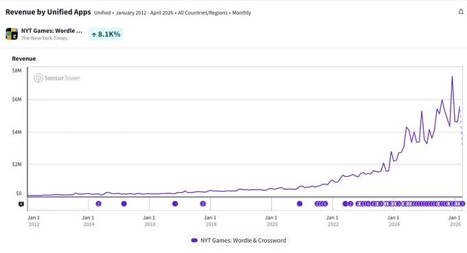Click the "All Countries/Regions" filter text
Screen dimensions: 467x253
click(203, 13)
